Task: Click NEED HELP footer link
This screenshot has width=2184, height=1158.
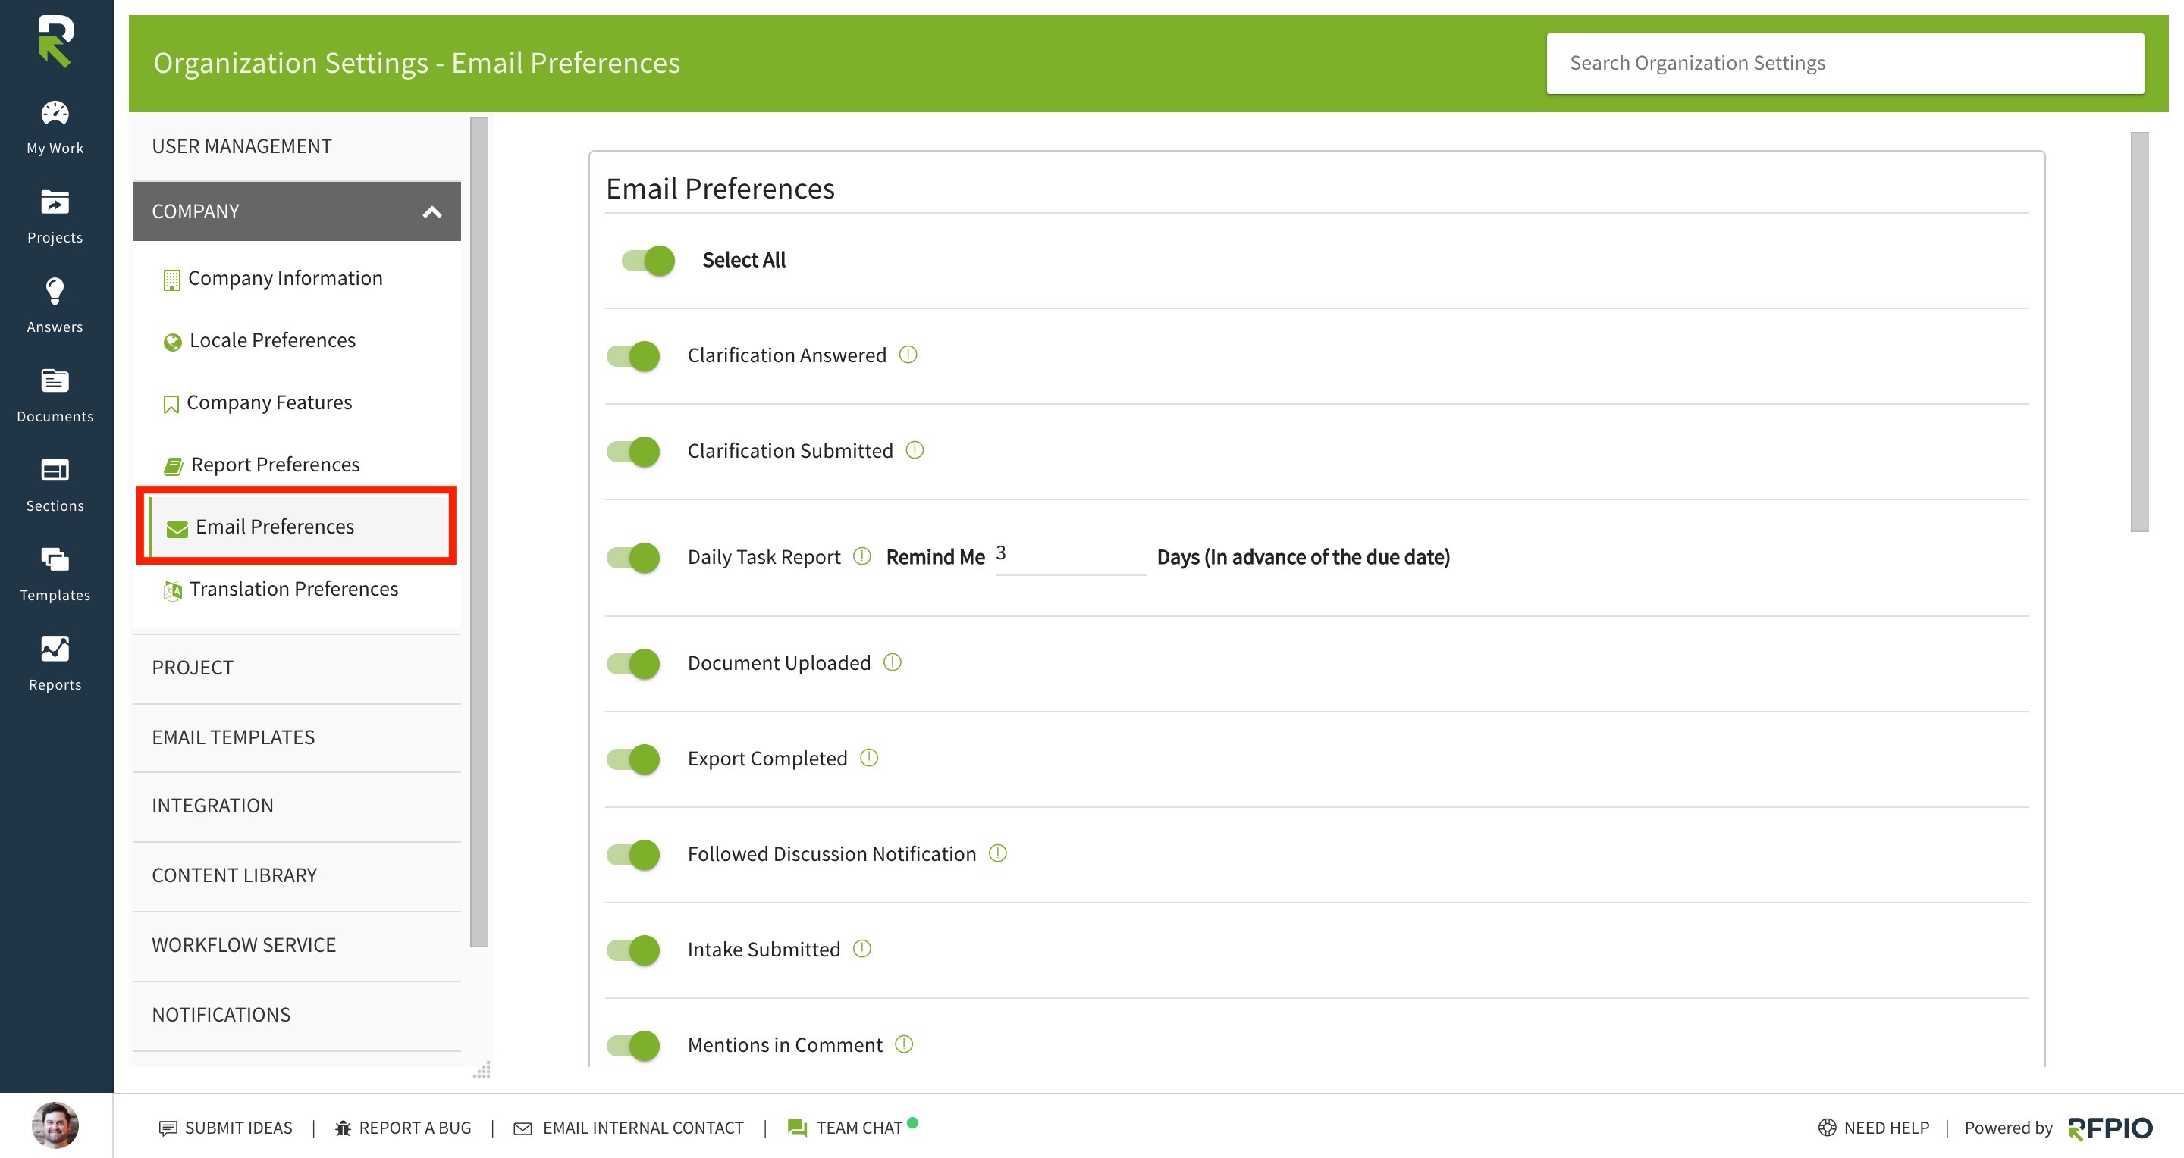Action: point(1887,1128)
